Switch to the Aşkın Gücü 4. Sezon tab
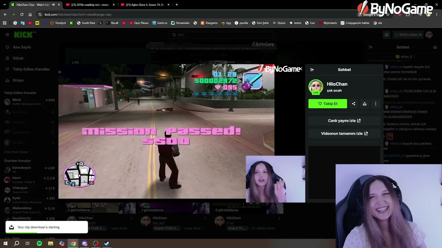Screen dimensions: 442x248 (145, 5)
